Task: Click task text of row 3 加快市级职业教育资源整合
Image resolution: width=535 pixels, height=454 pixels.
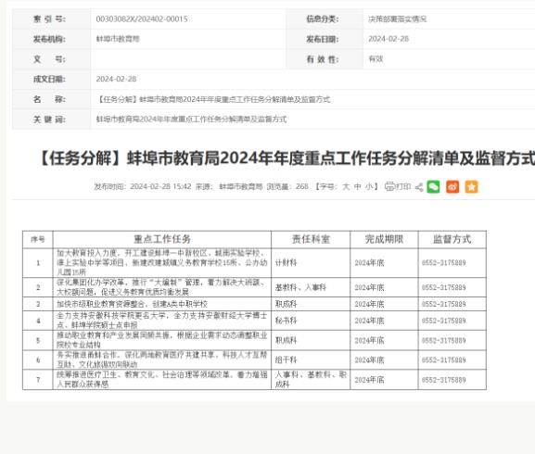Action: tap(132, 304)
